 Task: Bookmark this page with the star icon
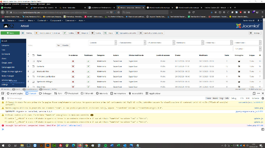(x=118, y=12)
